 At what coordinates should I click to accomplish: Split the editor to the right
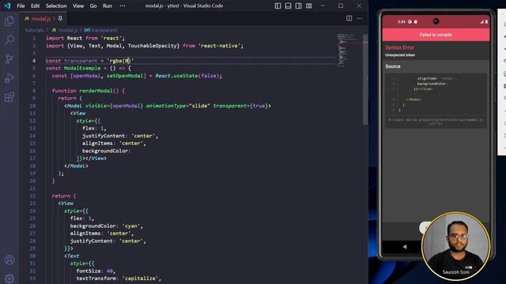click(349, 18)
